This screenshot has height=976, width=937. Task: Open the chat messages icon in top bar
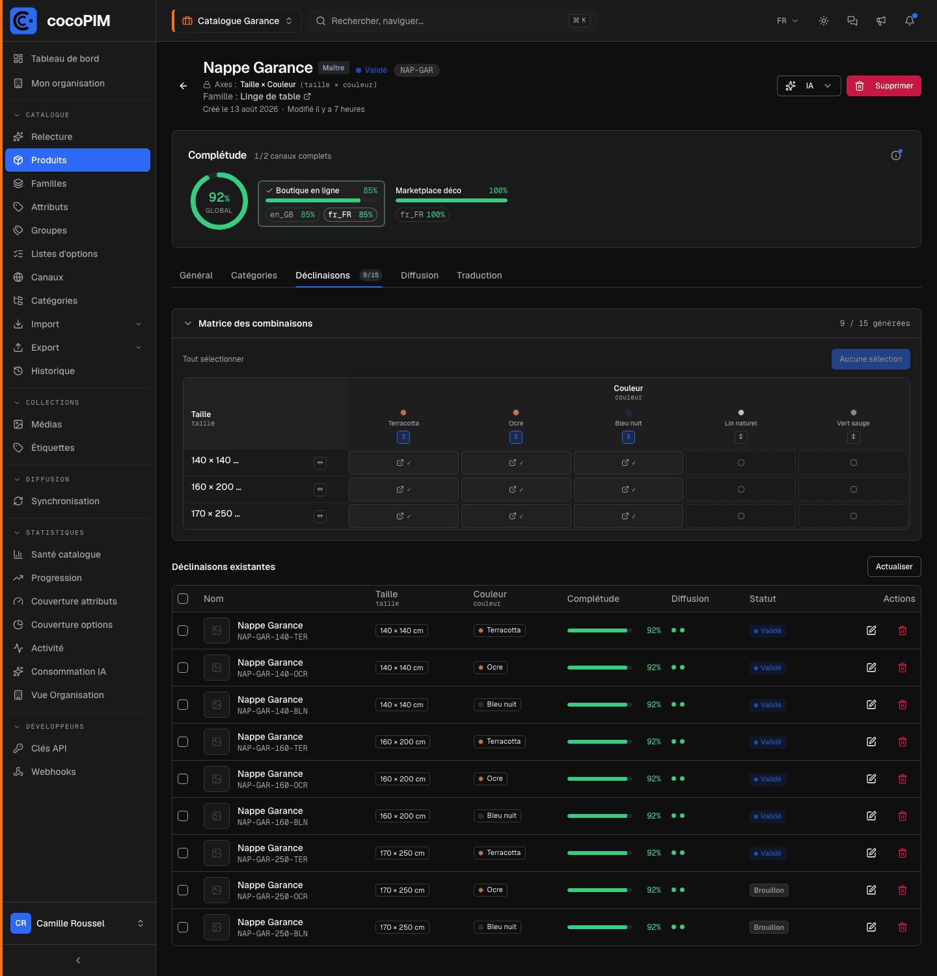click(852, 21)
